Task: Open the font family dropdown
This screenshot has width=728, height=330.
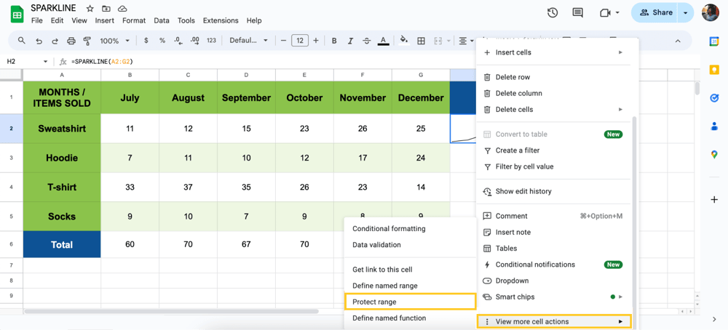Action: pyautogui.click(x=248, y=41)
